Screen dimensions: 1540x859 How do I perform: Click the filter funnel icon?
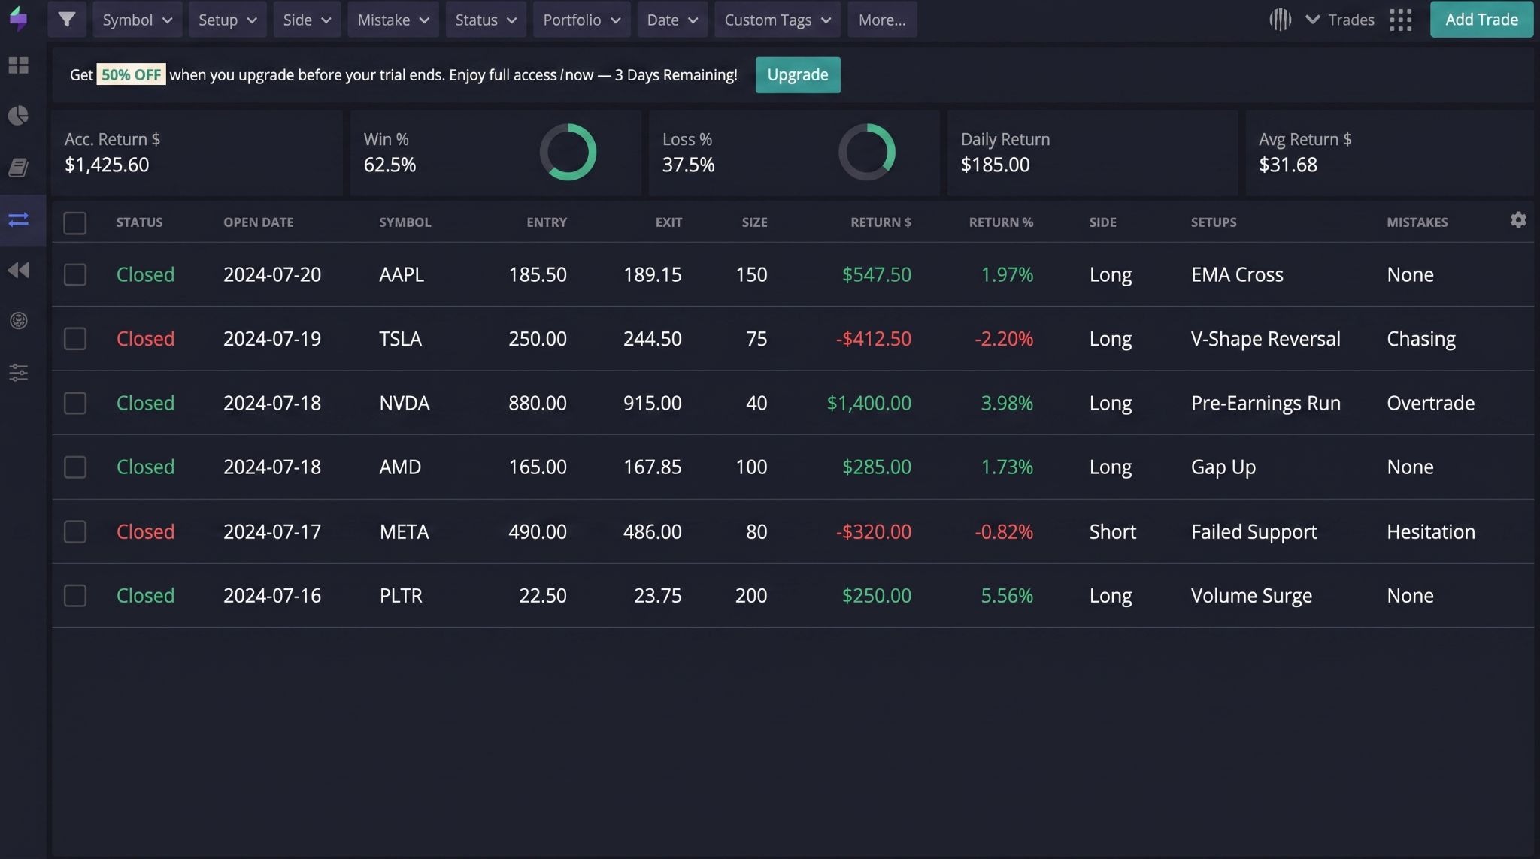pyautogui.click(x=67, y=20)
